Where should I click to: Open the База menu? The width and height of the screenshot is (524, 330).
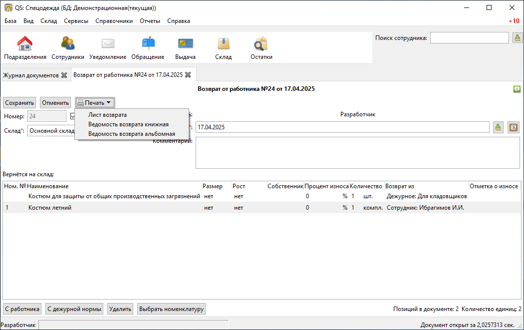click(x=10, y=21)
